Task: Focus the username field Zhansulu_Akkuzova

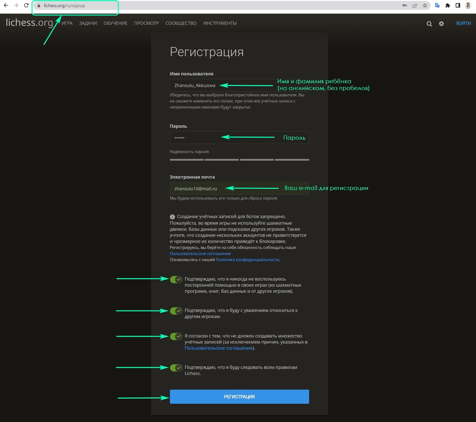Action: (239, 85)
